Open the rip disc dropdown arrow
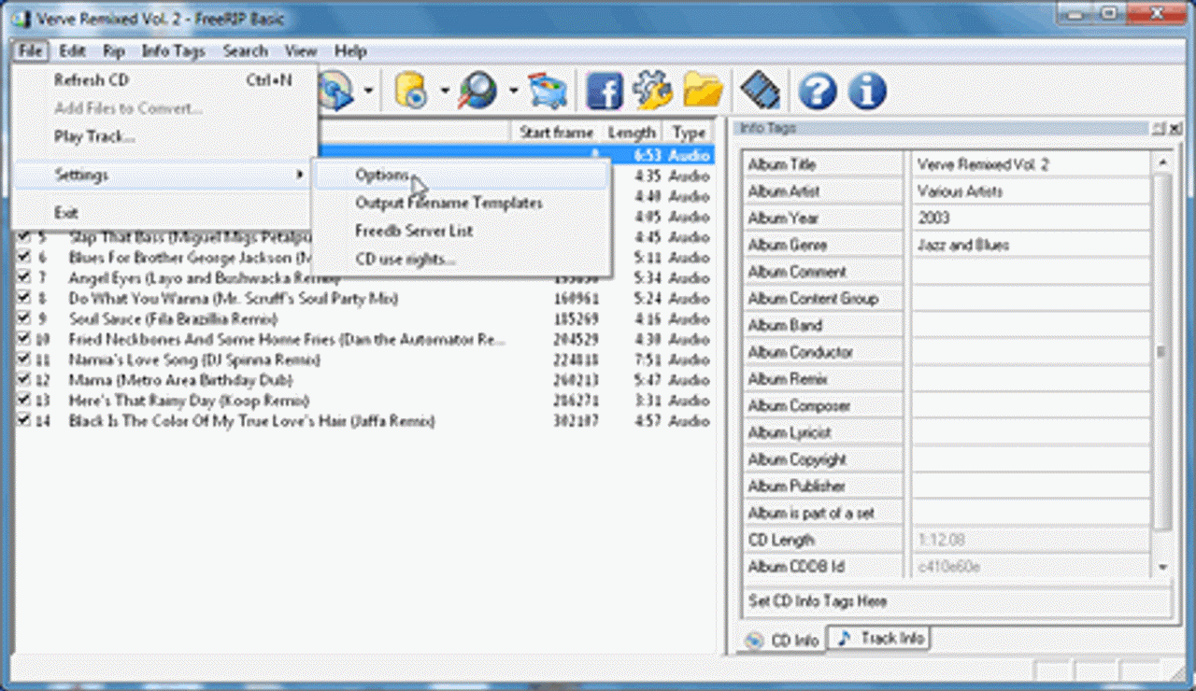Viewport: 1196px width, 691px height. tap(369, 92)
